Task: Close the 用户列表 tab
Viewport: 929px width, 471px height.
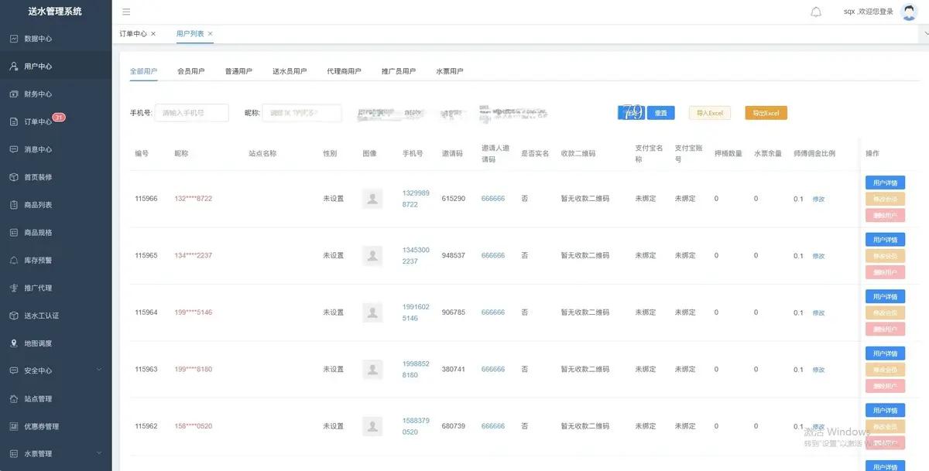Action: pyautogui.click(x=211, y=34)
